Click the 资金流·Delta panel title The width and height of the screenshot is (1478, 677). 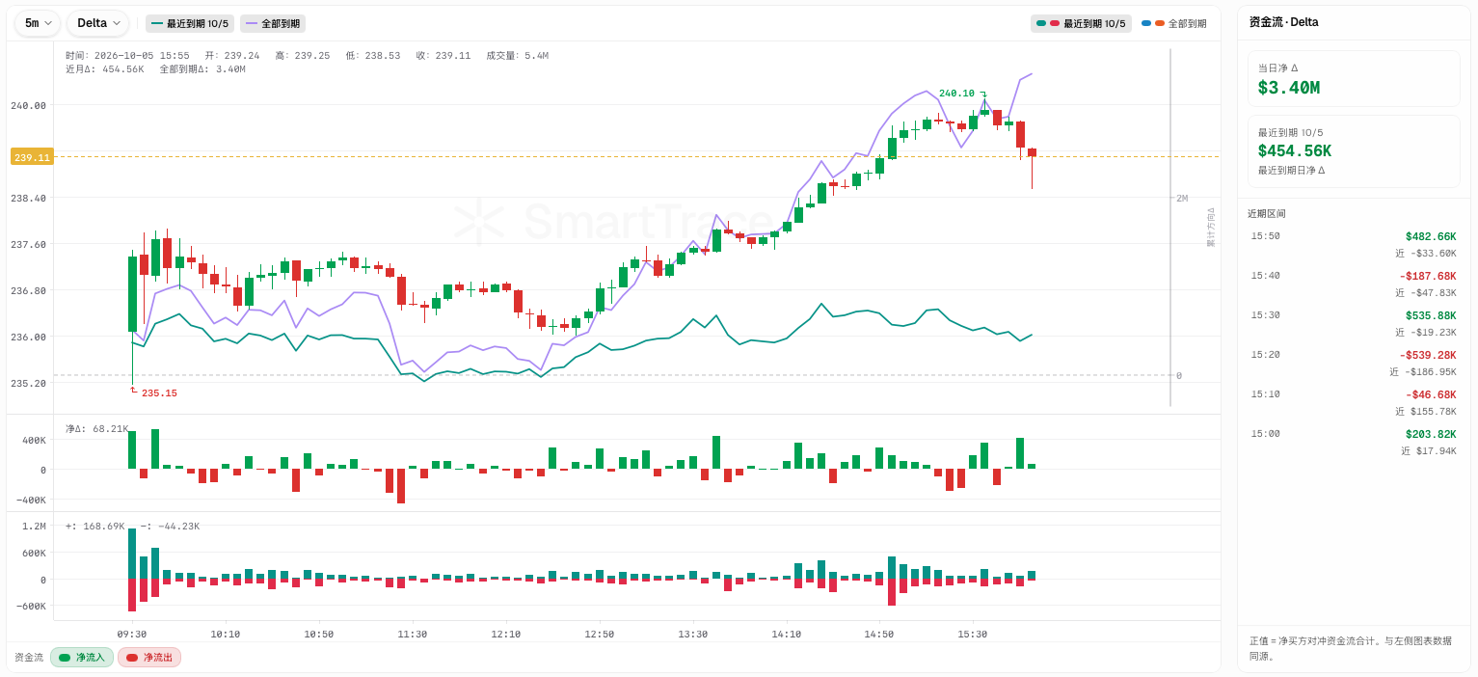click(1283, 22)
